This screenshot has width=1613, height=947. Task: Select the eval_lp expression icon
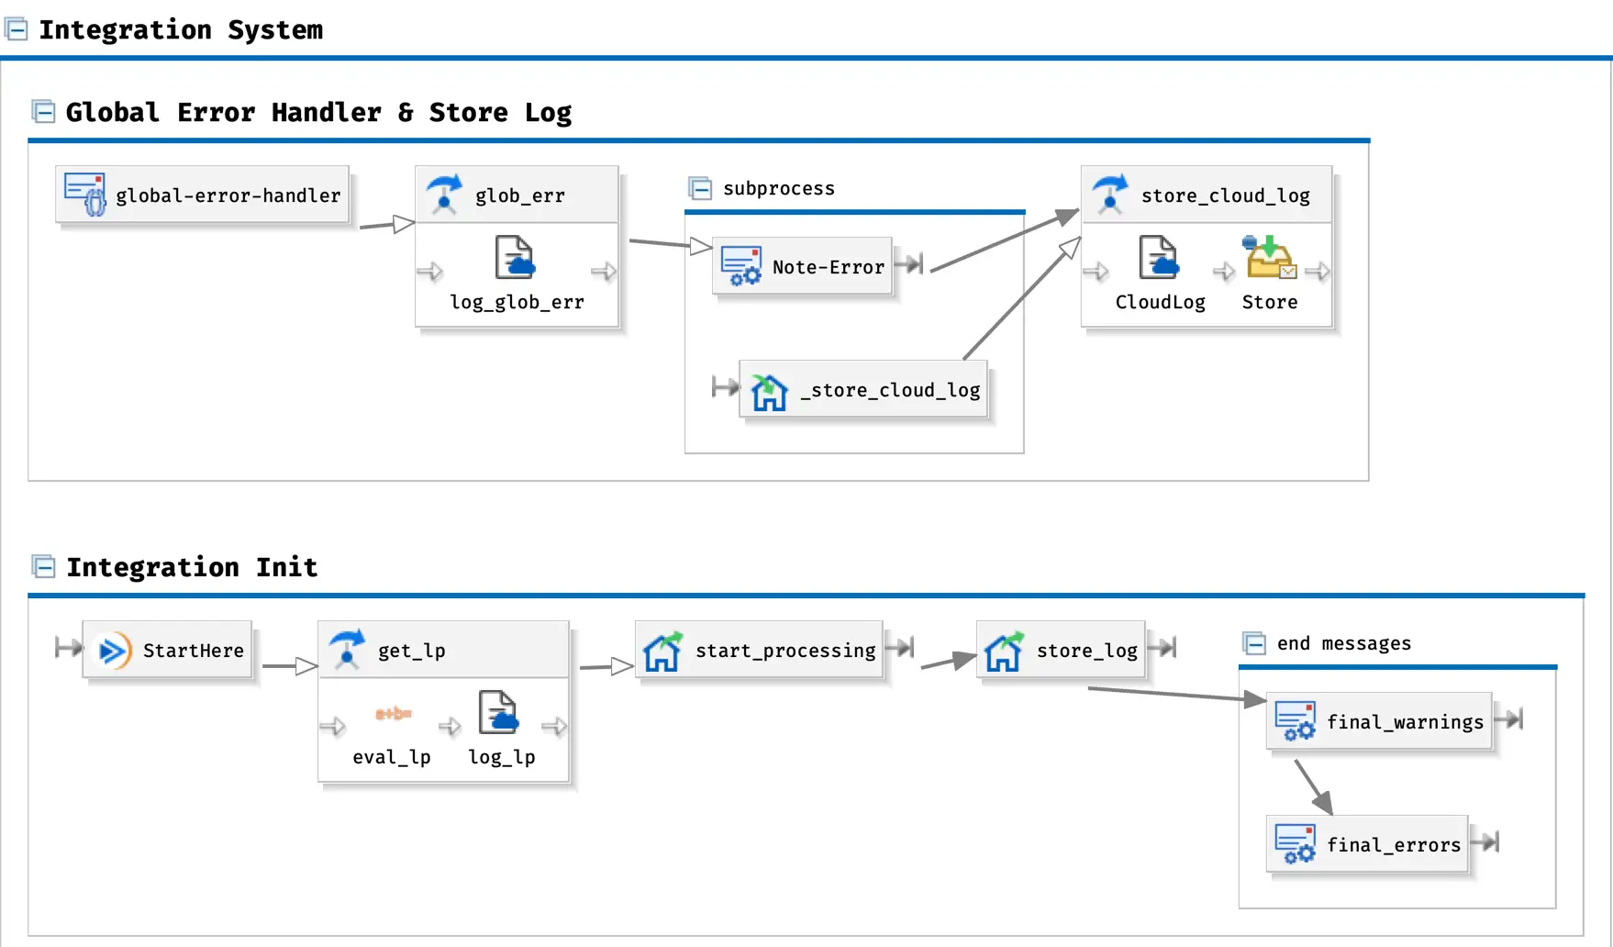(393, 713)
